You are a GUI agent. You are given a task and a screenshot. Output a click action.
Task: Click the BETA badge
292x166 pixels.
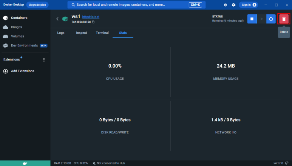click(43, 45)
